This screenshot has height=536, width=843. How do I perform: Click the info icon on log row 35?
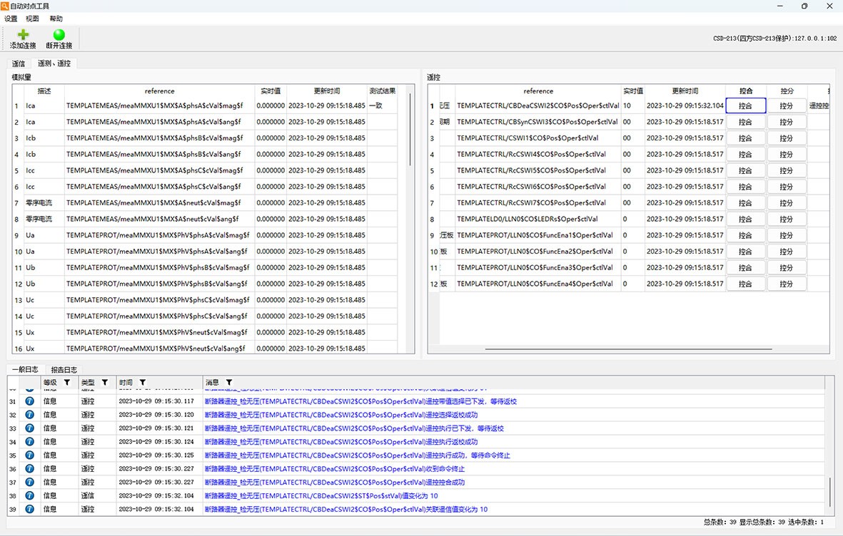click(x=30, y=455)
